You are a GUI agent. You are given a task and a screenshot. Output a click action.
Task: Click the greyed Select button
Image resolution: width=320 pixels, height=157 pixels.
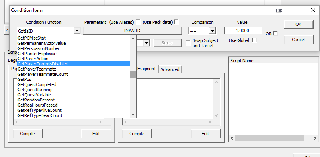[167, 43]
